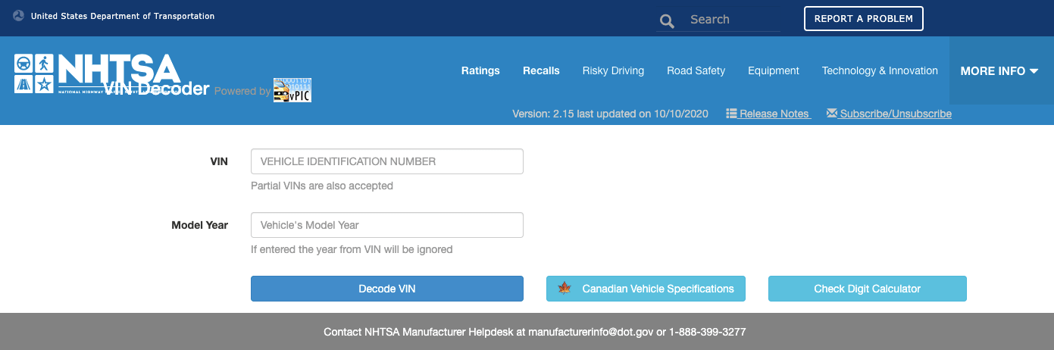Focus the Search text field
Image resolution: width=1054 pixels, height=350 pixels.
click(x=731, y=20)
